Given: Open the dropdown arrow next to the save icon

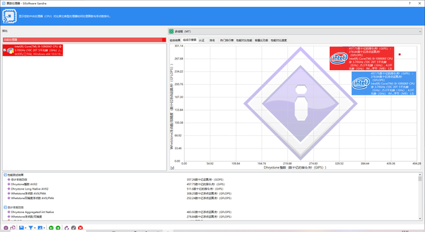Looking at the screenshot, I should point(25,228).
